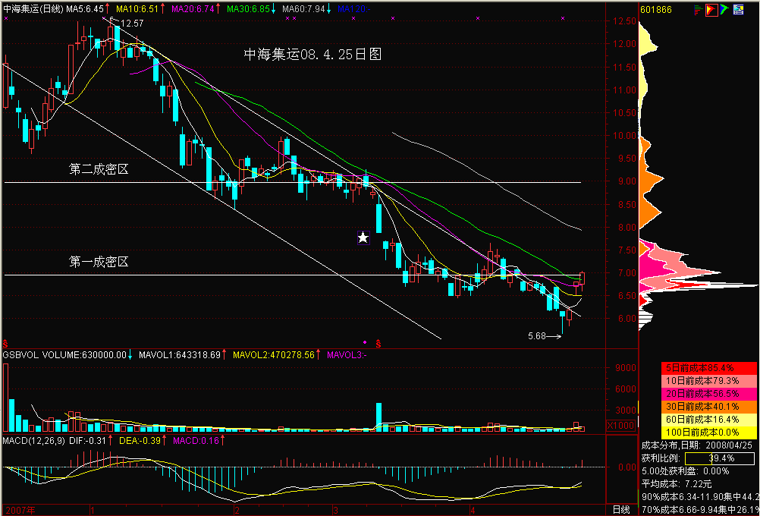The image size is (760, 516).
Task: Click the X1000 volume unit label
Action: 620,425
